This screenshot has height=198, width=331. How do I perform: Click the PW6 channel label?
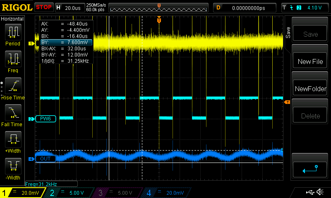tap(46, 119)
